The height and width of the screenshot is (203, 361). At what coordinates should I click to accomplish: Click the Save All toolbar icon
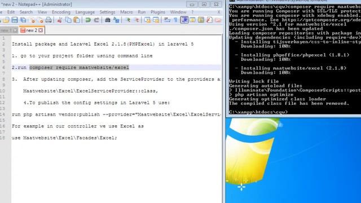coord(23,20)
